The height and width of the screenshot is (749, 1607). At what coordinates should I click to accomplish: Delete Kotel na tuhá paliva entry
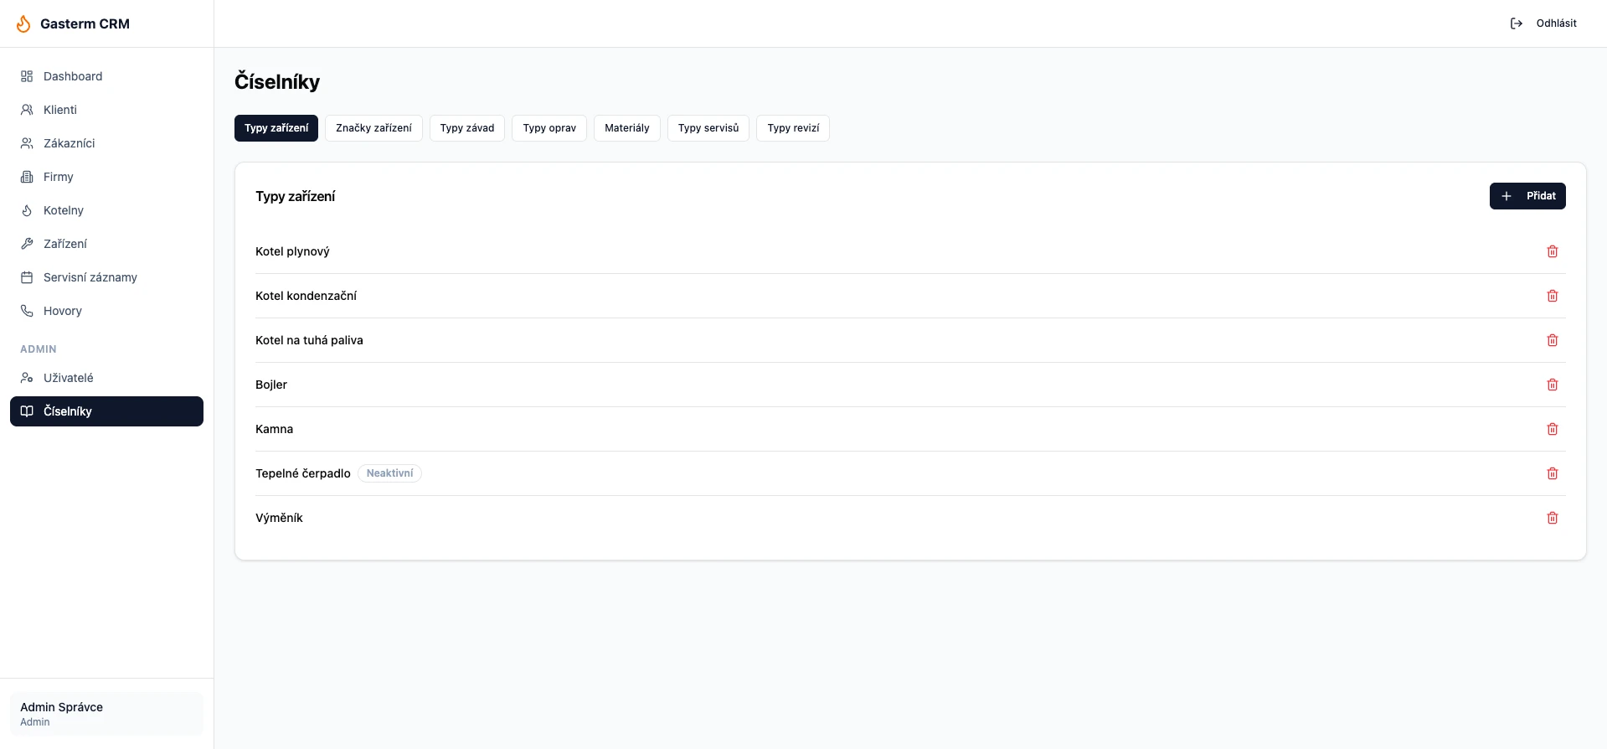point(1553,340)
